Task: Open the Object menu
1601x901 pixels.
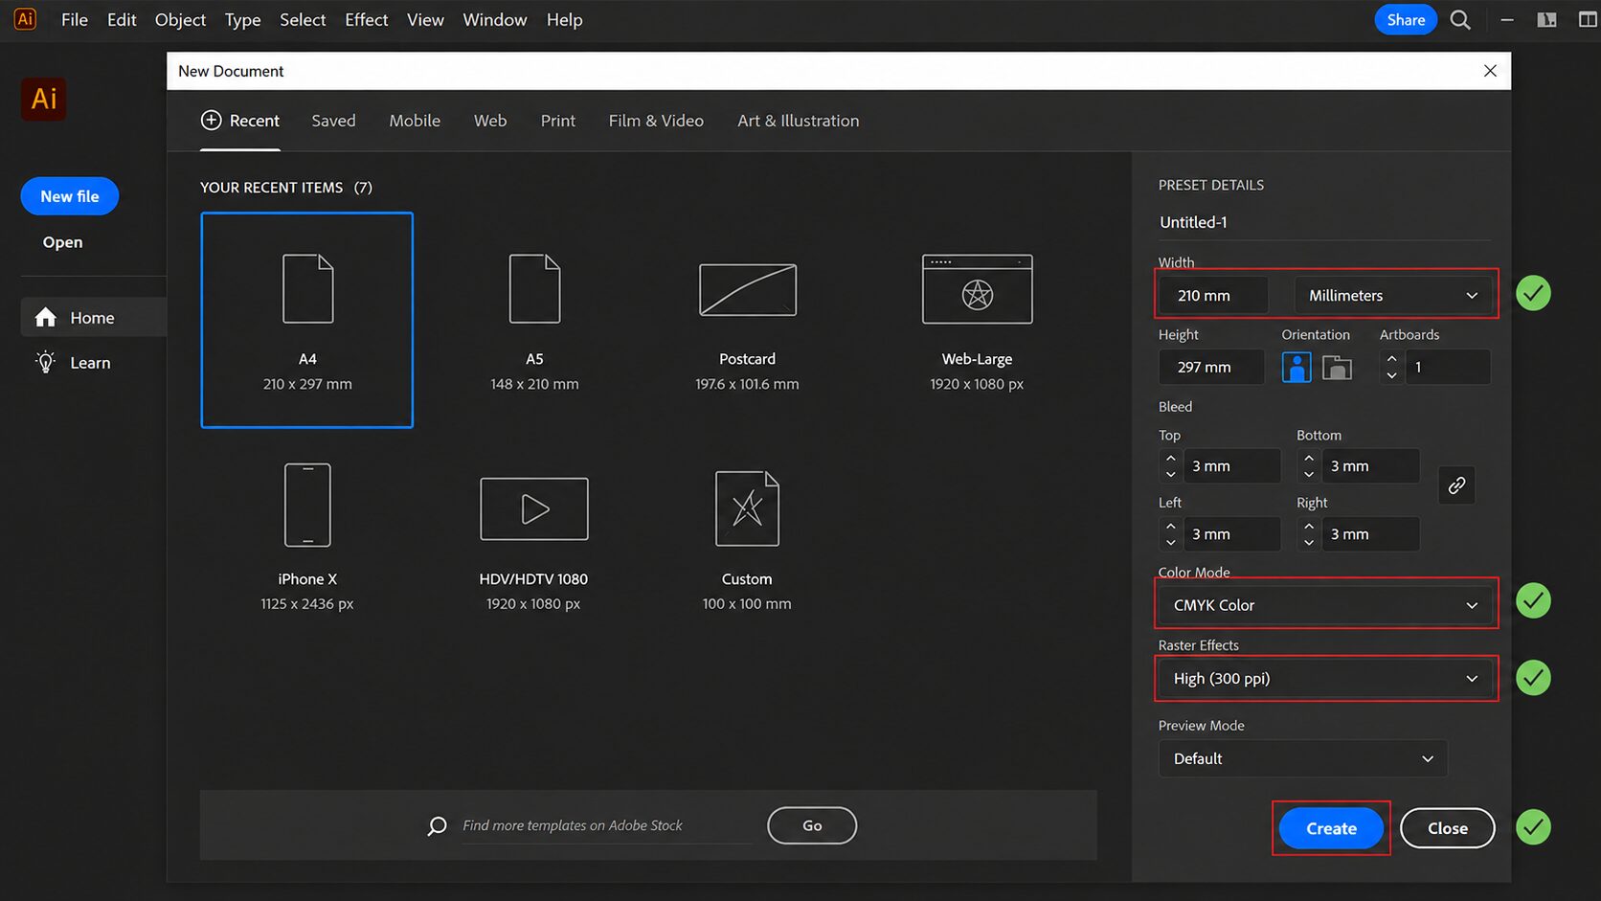Action: pyautogui.click(x=180, y=19)
